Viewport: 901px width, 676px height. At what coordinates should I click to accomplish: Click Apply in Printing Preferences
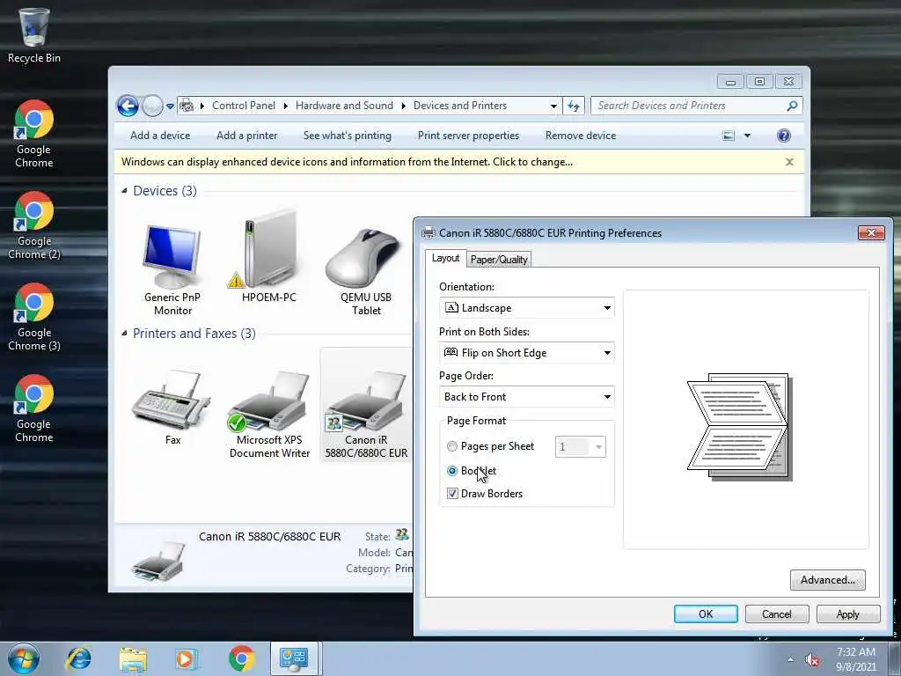point(847,614)
